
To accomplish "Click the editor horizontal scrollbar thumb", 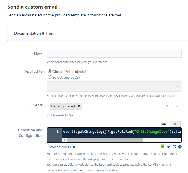I will coord(105,140).
